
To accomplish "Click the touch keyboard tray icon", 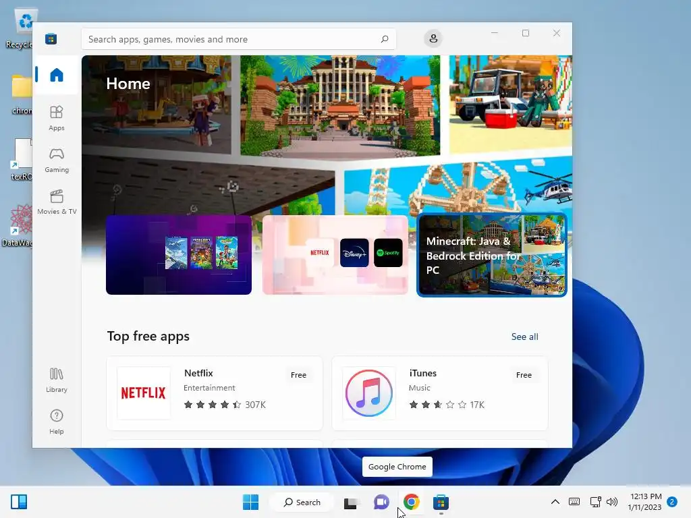I will 574,502.
